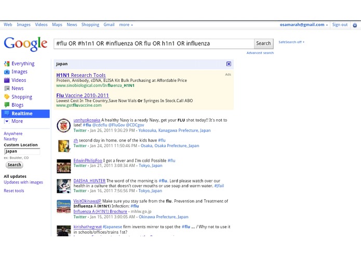Click the Realtime icon in sidebar
This screenshot has width=361, height=256.
7,113
